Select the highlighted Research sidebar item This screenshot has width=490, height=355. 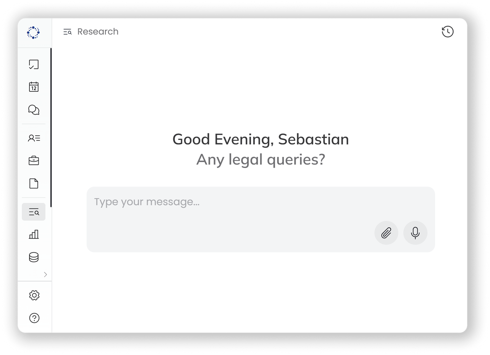click(x=34, y=212)
